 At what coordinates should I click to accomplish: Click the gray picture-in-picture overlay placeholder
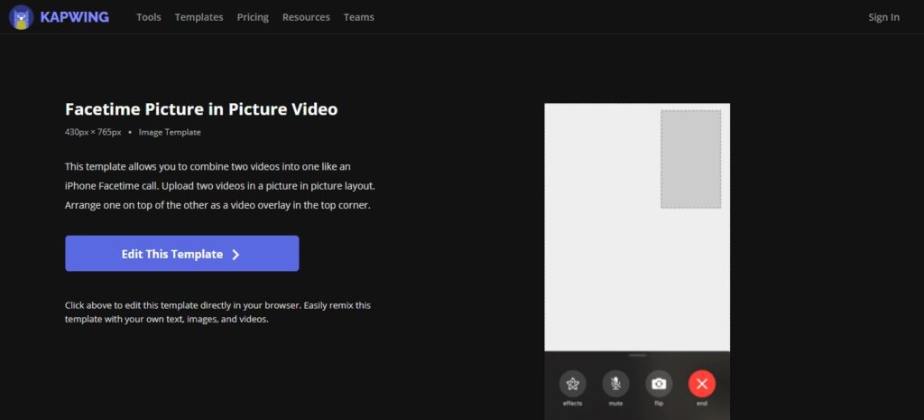[690, 159]
